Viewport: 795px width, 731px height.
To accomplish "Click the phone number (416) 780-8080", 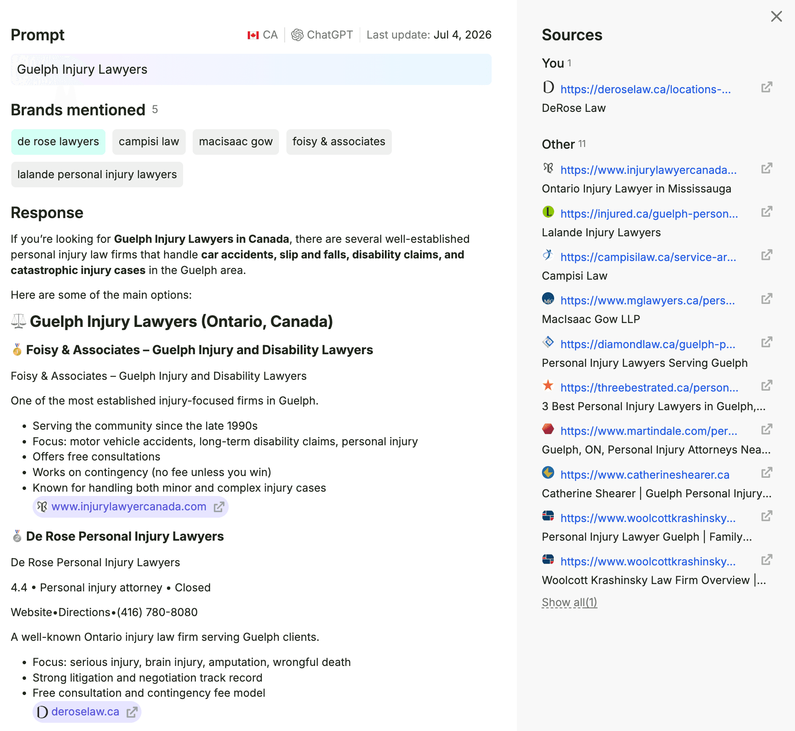I will click(157, 612).
